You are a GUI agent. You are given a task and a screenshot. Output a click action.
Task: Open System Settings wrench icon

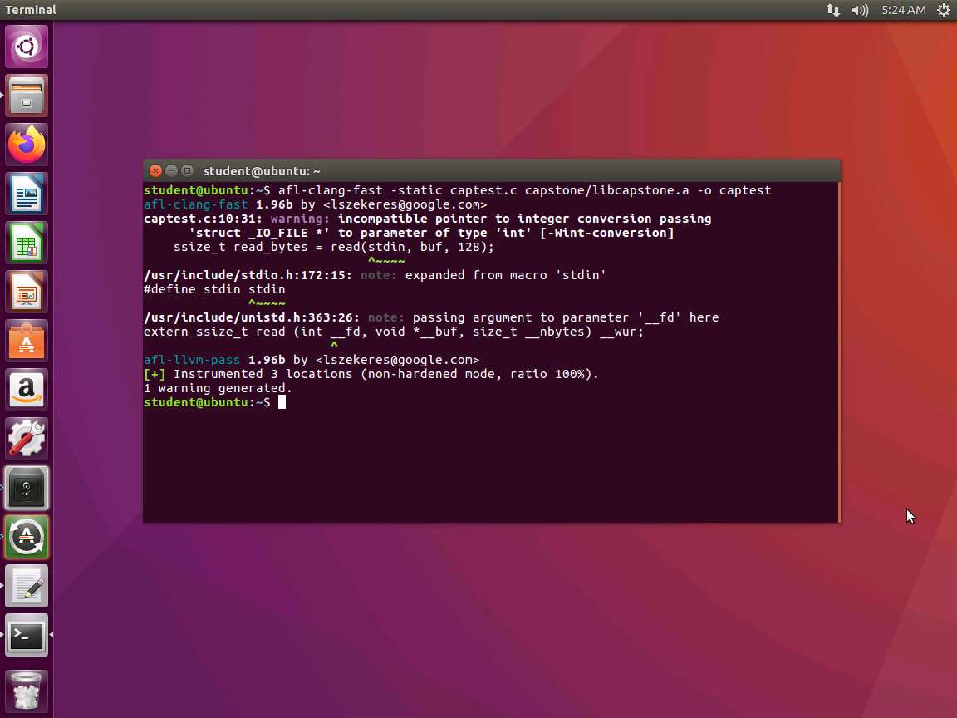[x=27, y=439]
